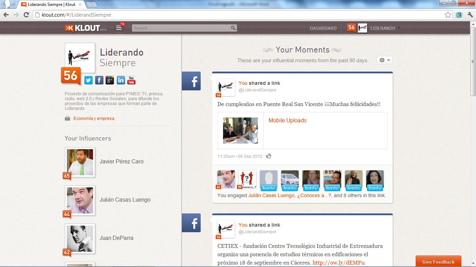
Task: Open the notifications menu icon with badge
Action: [119, 28]
